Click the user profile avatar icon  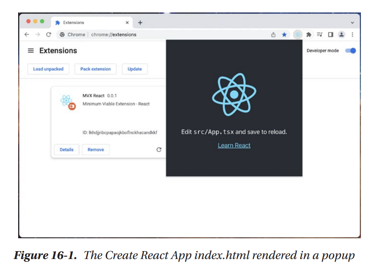(x=341, y=34)
